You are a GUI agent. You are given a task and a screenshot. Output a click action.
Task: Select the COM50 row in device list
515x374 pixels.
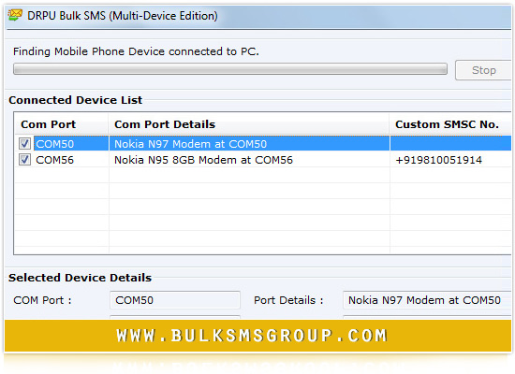(263, 143)
